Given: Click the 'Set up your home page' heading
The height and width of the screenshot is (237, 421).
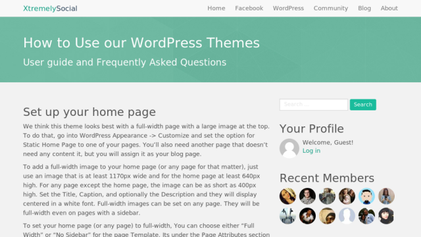Looking at the screenshot, I should tap(89, 112).
